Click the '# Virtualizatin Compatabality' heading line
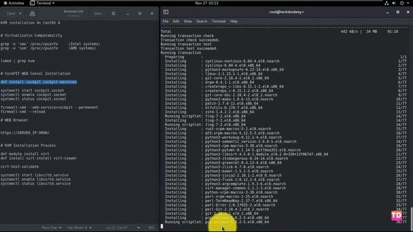 coord(32,35)
